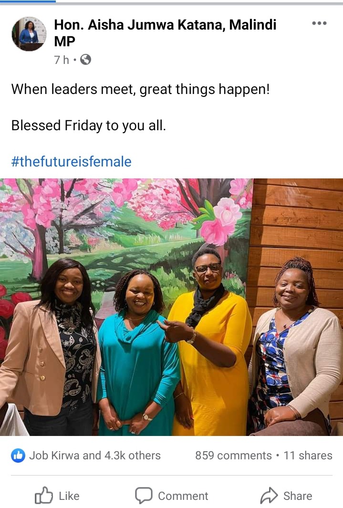Tap the Like text label

click(x=69, y=496)
